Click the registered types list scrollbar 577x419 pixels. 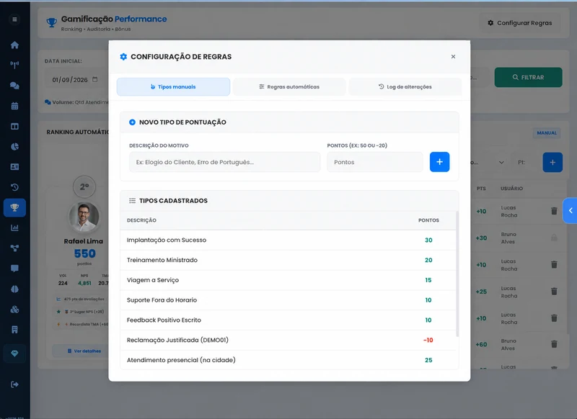click(x=457, y=274)
